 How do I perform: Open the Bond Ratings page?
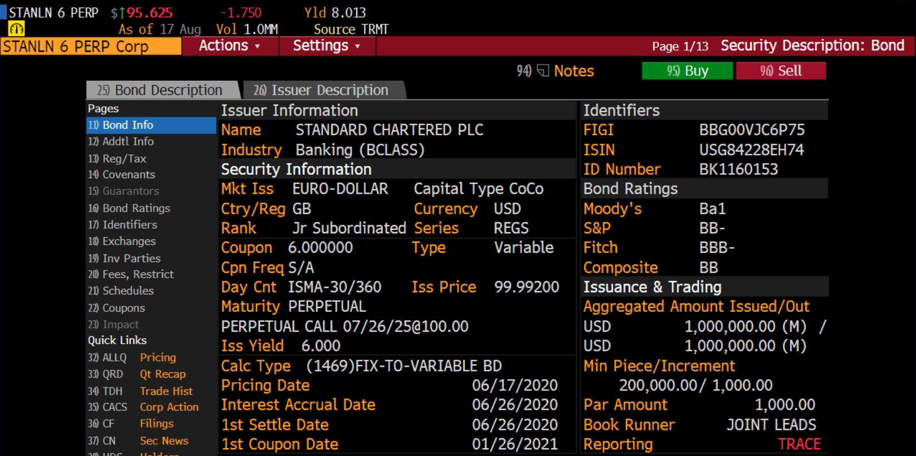pos(129,208)
